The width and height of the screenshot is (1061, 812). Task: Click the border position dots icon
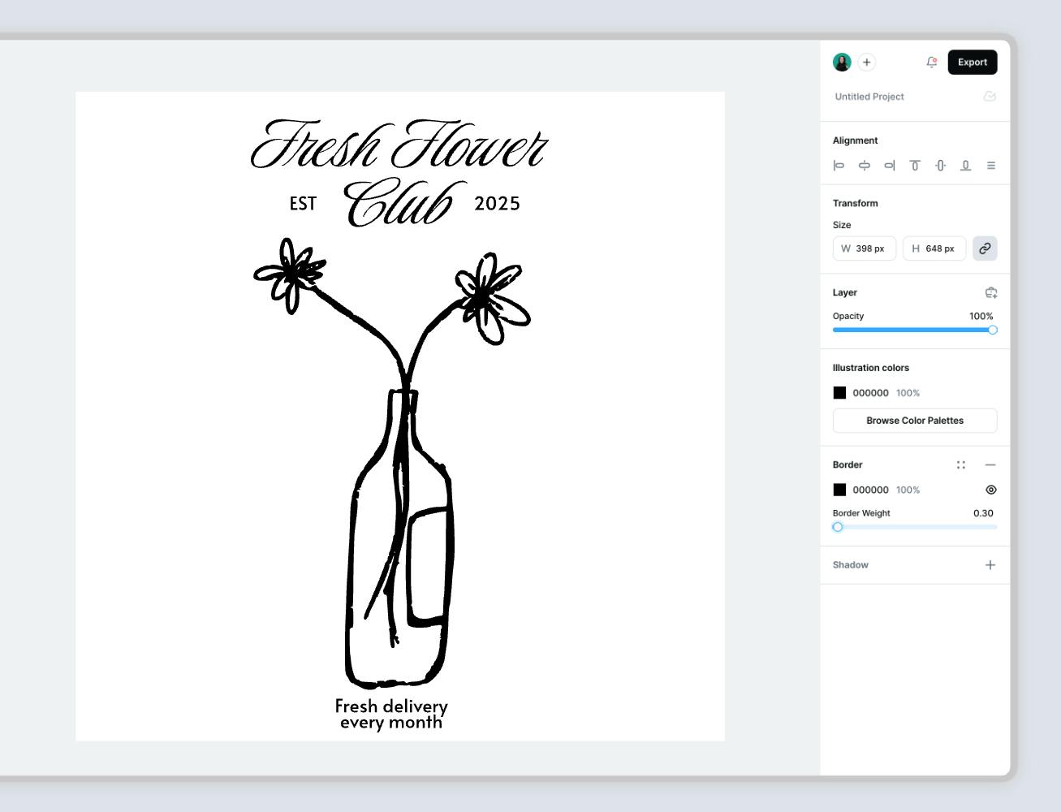pos(961,464)
